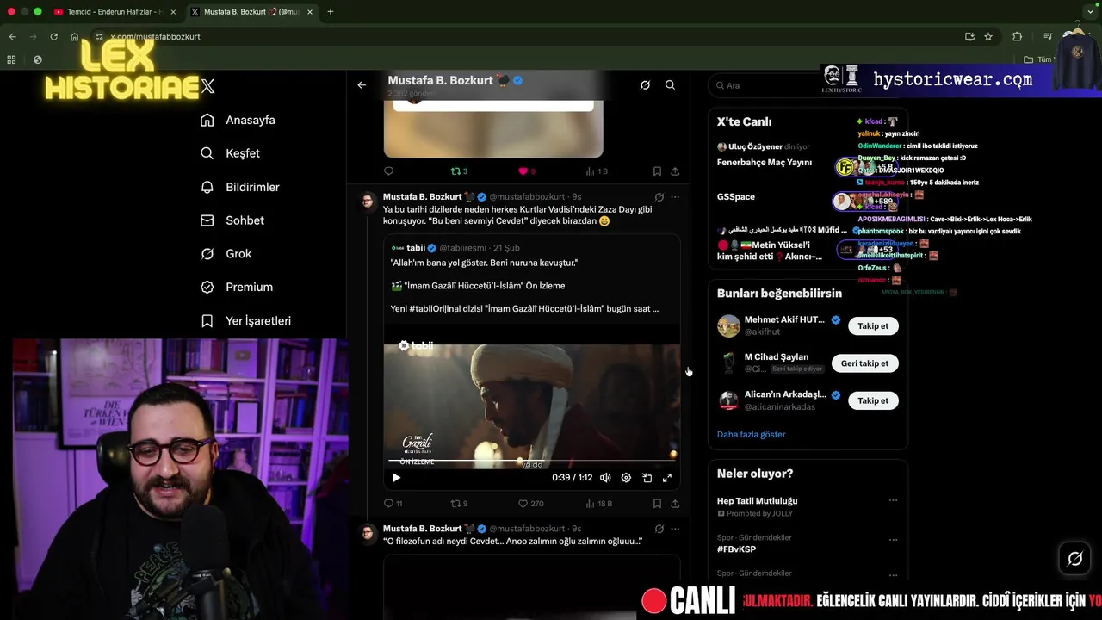Screen dimensions: 1102x620
Task: Open Mustafa B. Bozkurt profile avatar
Action: pyautogui.click(x=368, y=201)
